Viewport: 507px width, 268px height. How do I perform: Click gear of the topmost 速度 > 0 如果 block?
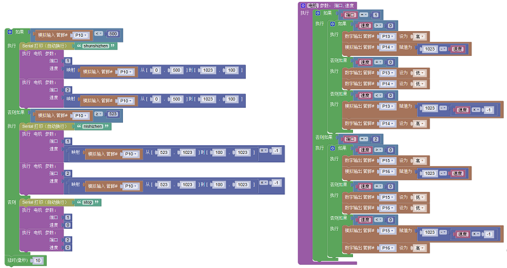(333, 23)
